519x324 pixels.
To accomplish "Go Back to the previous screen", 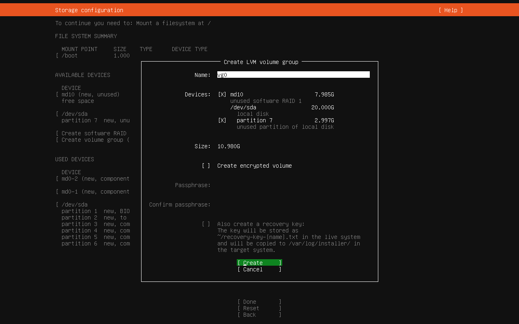I will (259, 315).
